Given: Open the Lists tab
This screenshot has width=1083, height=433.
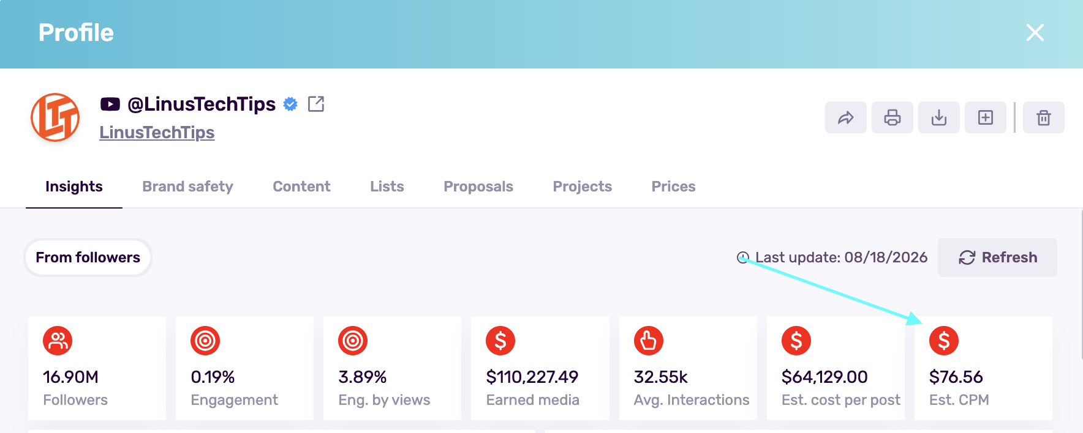Looking at the screenshot, I should click(387, 187).
